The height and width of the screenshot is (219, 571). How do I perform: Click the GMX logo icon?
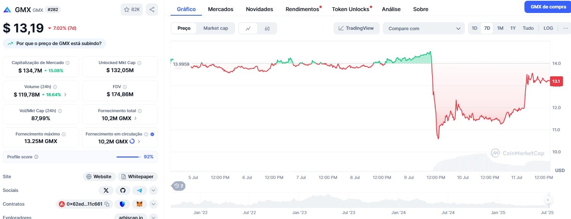[7, 10]
